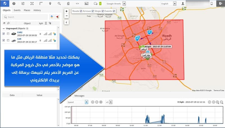Click the object Search input field
This screenshot has height=128, width=225.
25,17
